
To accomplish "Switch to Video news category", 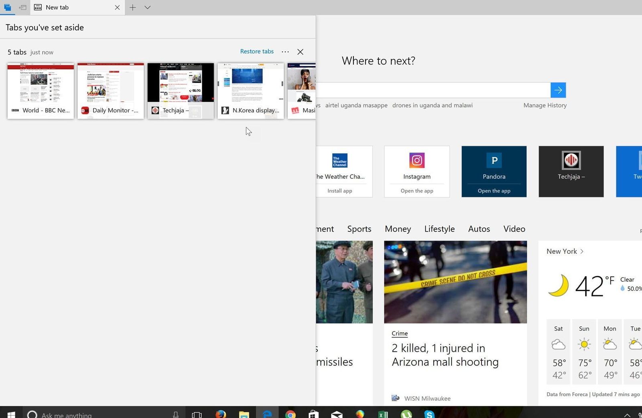I will [514, 229].
